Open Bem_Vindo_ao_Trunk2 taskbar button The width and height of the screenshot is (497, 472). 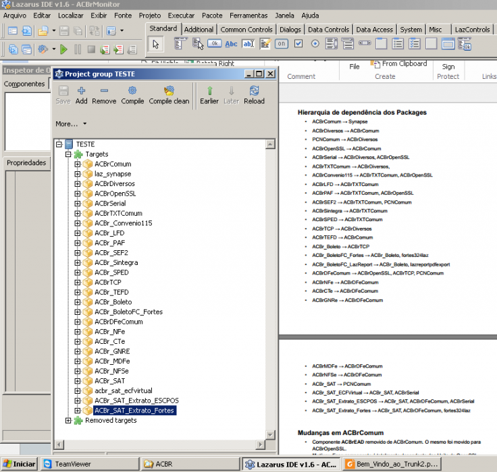(x=393, y=464)
